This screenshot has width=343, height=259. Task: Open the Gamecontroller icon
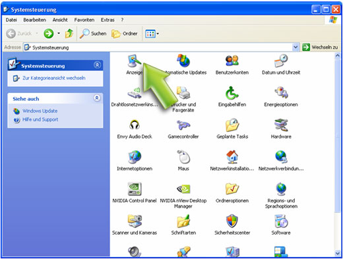(183, 125)
